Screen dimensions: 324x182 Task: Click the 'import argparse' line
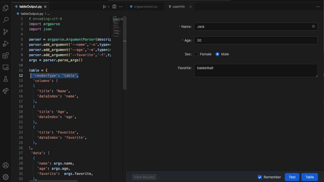pos(45,24)
